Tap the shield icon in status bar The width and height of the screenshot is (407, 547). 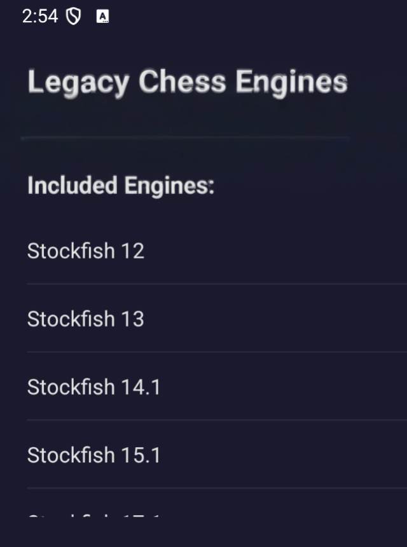click(x=74, y=17)
